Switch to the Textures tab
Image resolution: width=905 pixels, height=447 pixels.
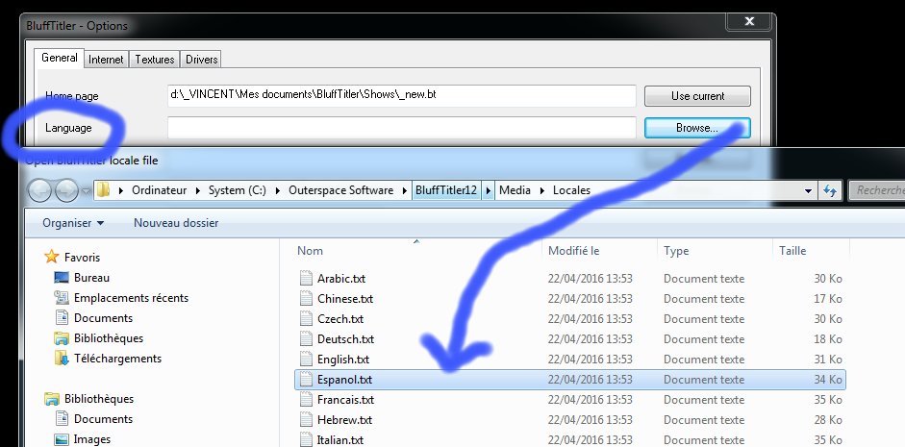click(x=154, y=60)
